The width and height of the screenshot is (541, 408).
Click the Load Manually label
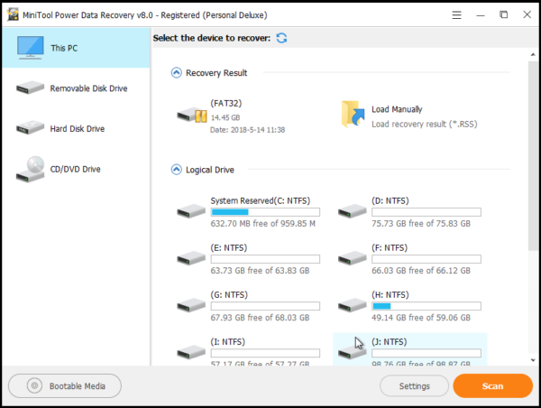(397, 109)
